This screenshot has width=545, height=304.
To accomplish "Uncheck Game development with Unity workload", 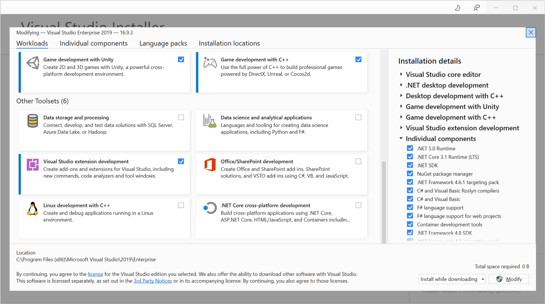I will pos(181,60).
